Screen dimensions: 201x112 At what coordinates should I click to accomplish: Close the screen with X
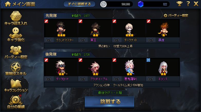196,4
